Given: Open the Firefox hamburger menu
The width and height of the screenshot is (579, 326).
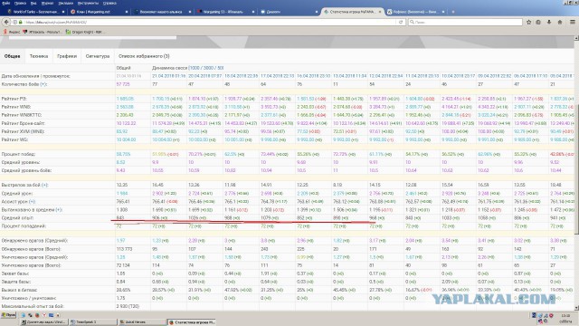Looking at the screenshot, I should tap(573, 22).
